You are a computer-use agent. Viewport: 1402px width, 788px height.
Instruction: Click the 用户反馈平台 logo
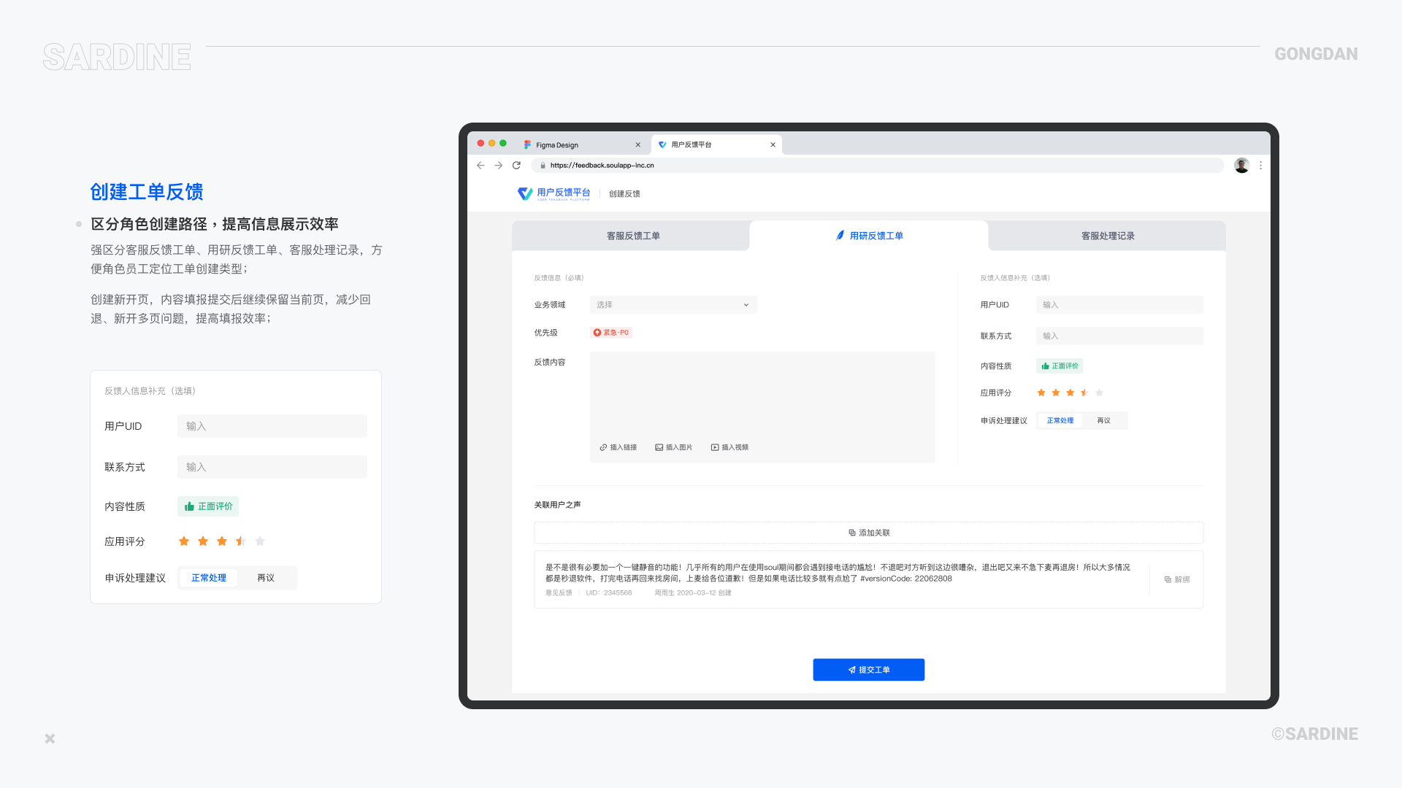[554, 193]
